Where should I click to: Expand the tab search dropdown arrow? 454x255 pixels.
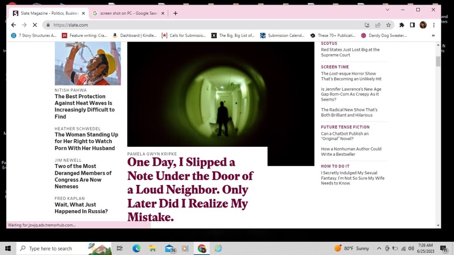(x=387, y=10)
